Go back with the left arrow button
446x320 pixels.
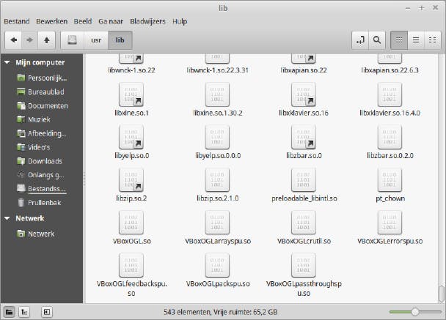pos(13,40)
